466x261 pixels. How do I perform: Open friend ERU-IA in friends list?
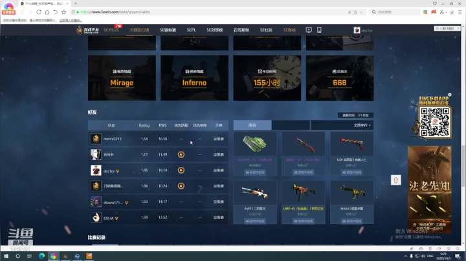[109, 218]
